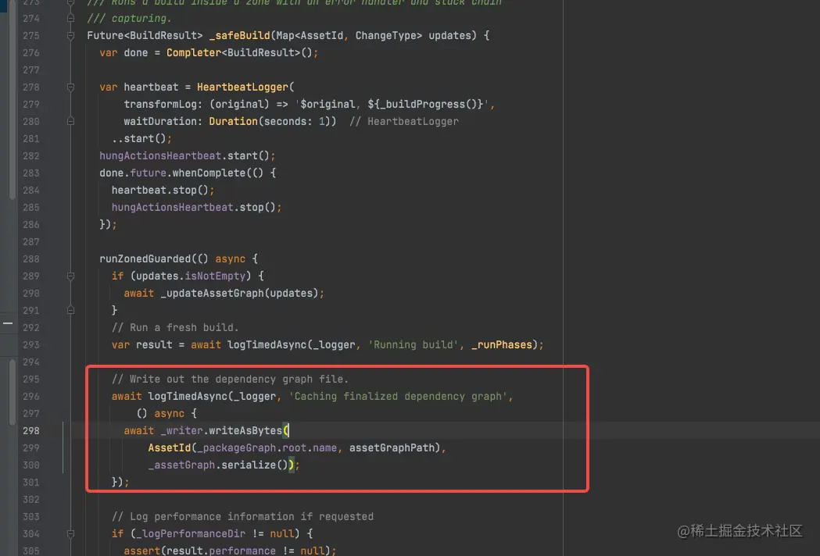Place cursor on _safeBuild method name
Image resolution: width=820 pixels, height=556 pixels.
click(239, 36)
